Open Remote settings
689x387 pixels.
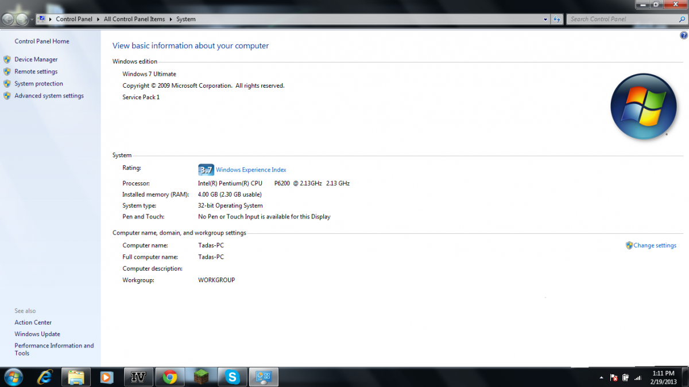click(36, 72)
